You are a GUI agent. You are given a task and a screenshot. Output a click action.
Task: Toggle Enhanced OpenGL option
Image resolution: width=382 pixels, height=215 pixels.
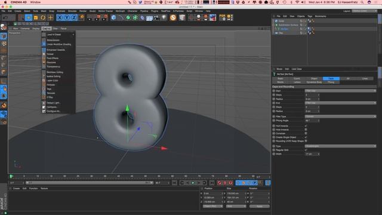coord(58,50)
